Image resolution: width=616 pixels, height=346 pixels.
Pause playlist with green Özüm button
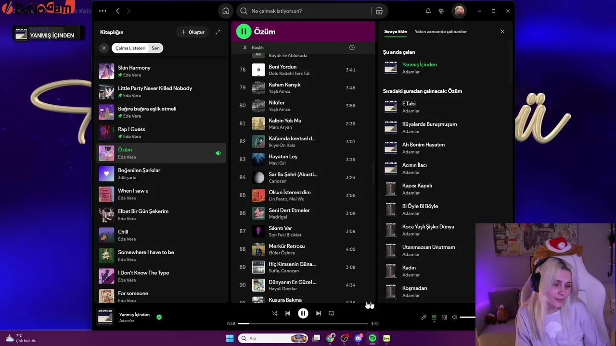click(244, 32)
